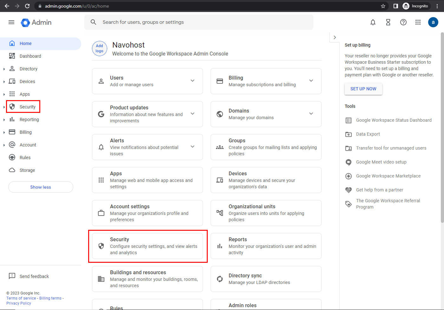Go back with the browser back arrow
This screenshot has width=444, height=310.
pos(7,6)
